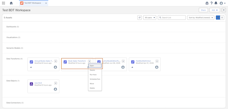The image size is (228, 109).
Task: Toggle the Book Sales Transform card action menu
Action: point(89,61)
